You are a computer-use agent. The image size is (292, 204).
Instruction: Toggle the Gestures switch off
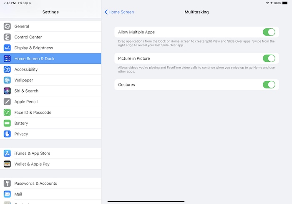269,85
